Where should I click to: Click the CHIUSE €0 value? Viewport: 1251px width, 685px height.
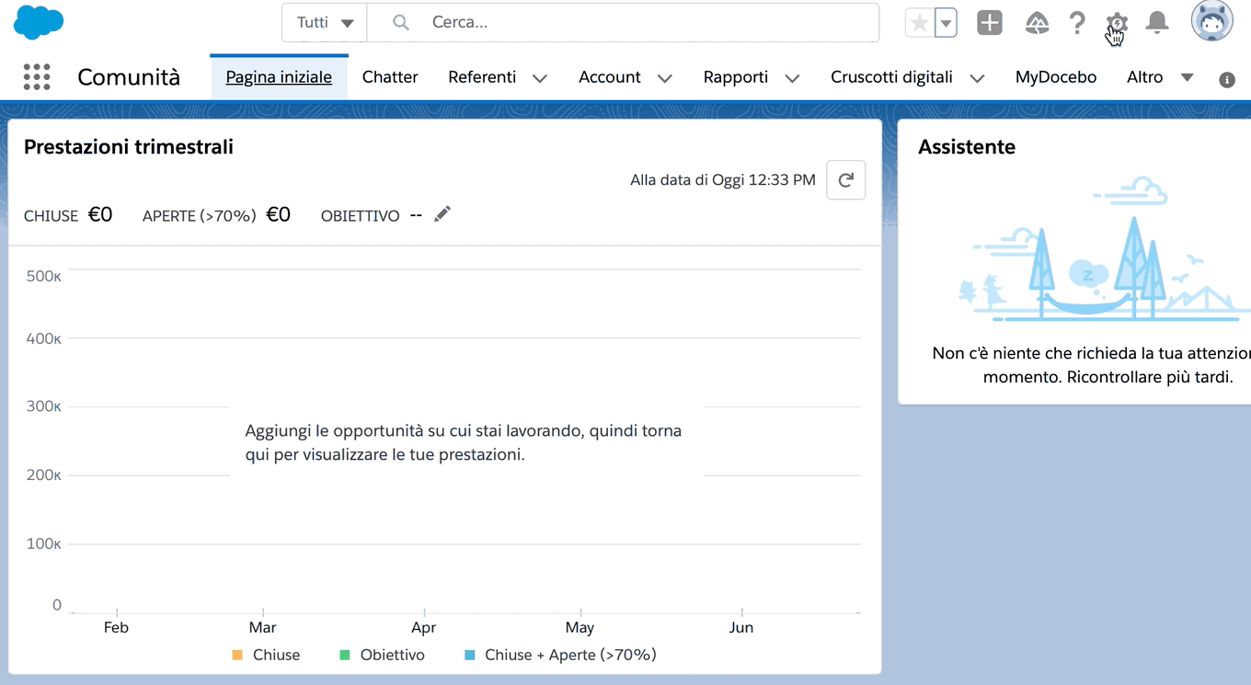coord(100,214)
